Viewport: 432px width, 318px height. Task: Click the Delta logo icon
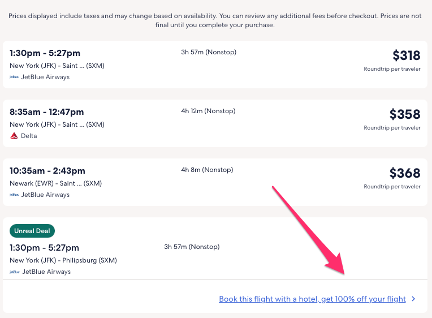pos(14,136)
